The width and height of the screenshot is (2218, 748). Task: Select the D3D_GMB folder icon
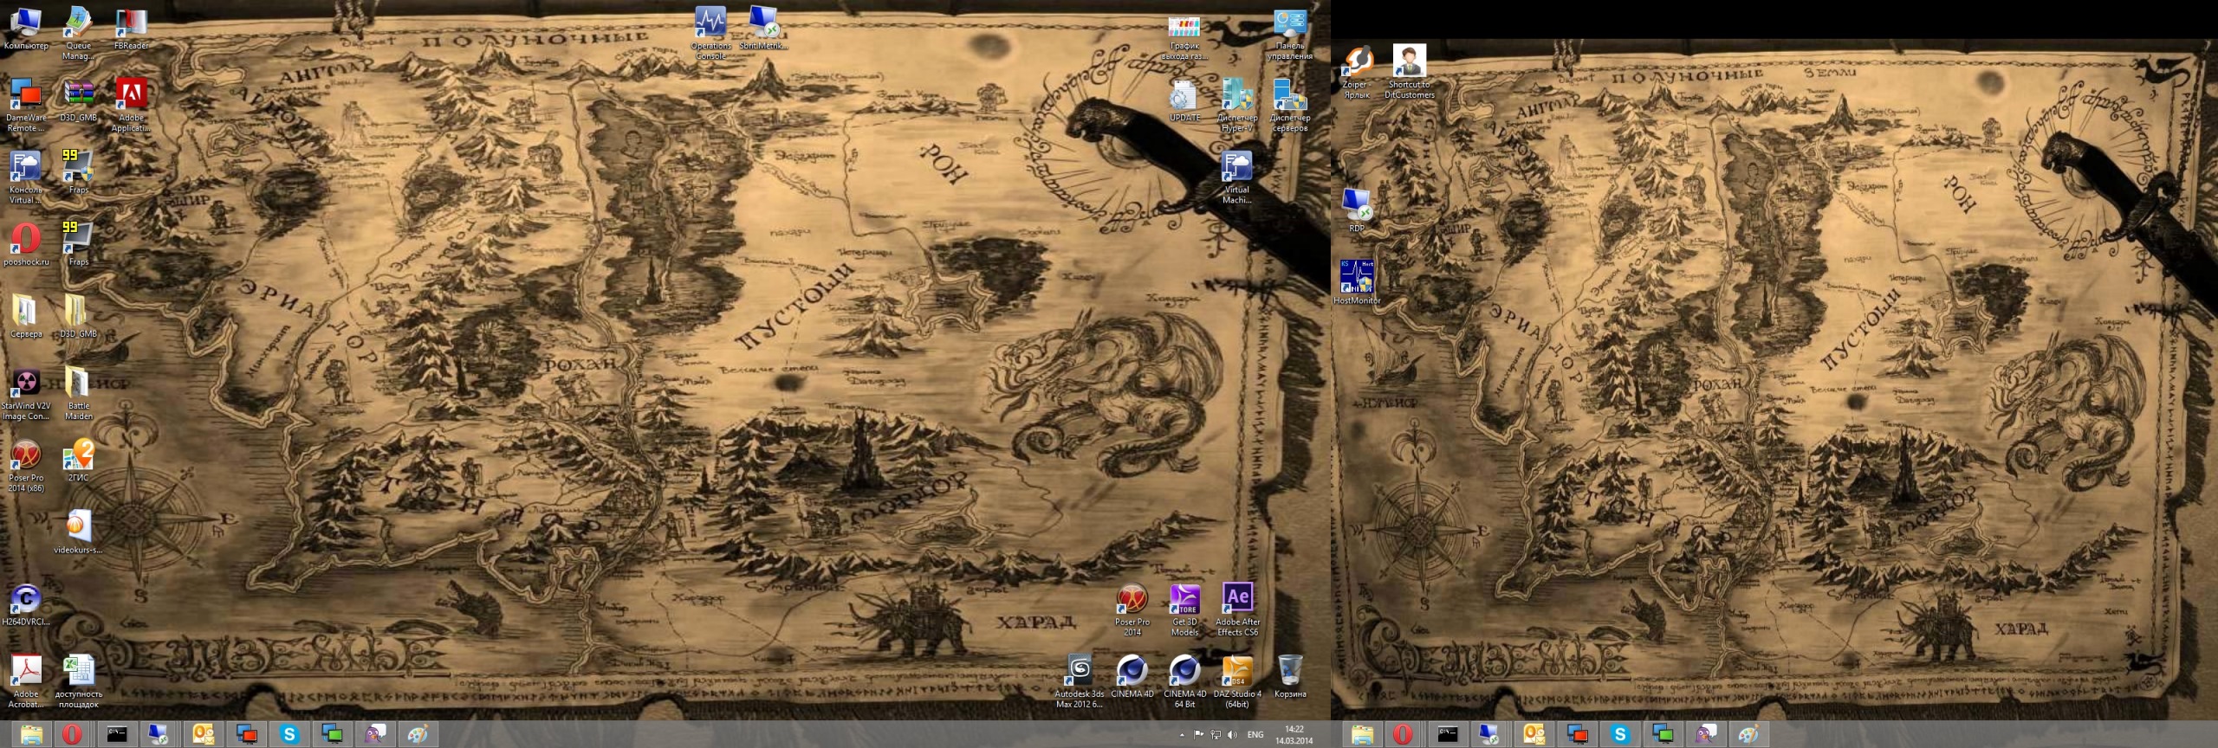coord(78,316)
